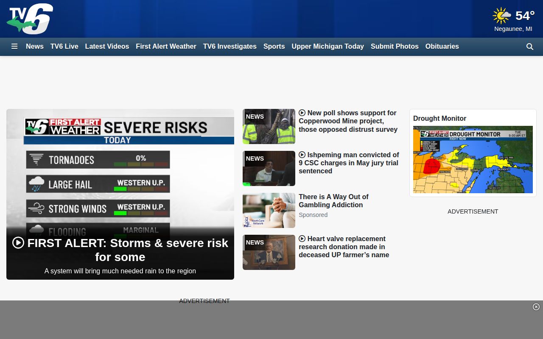Click play icon on Copperwood Mine story
543x339 pixels.
[302, 113]
